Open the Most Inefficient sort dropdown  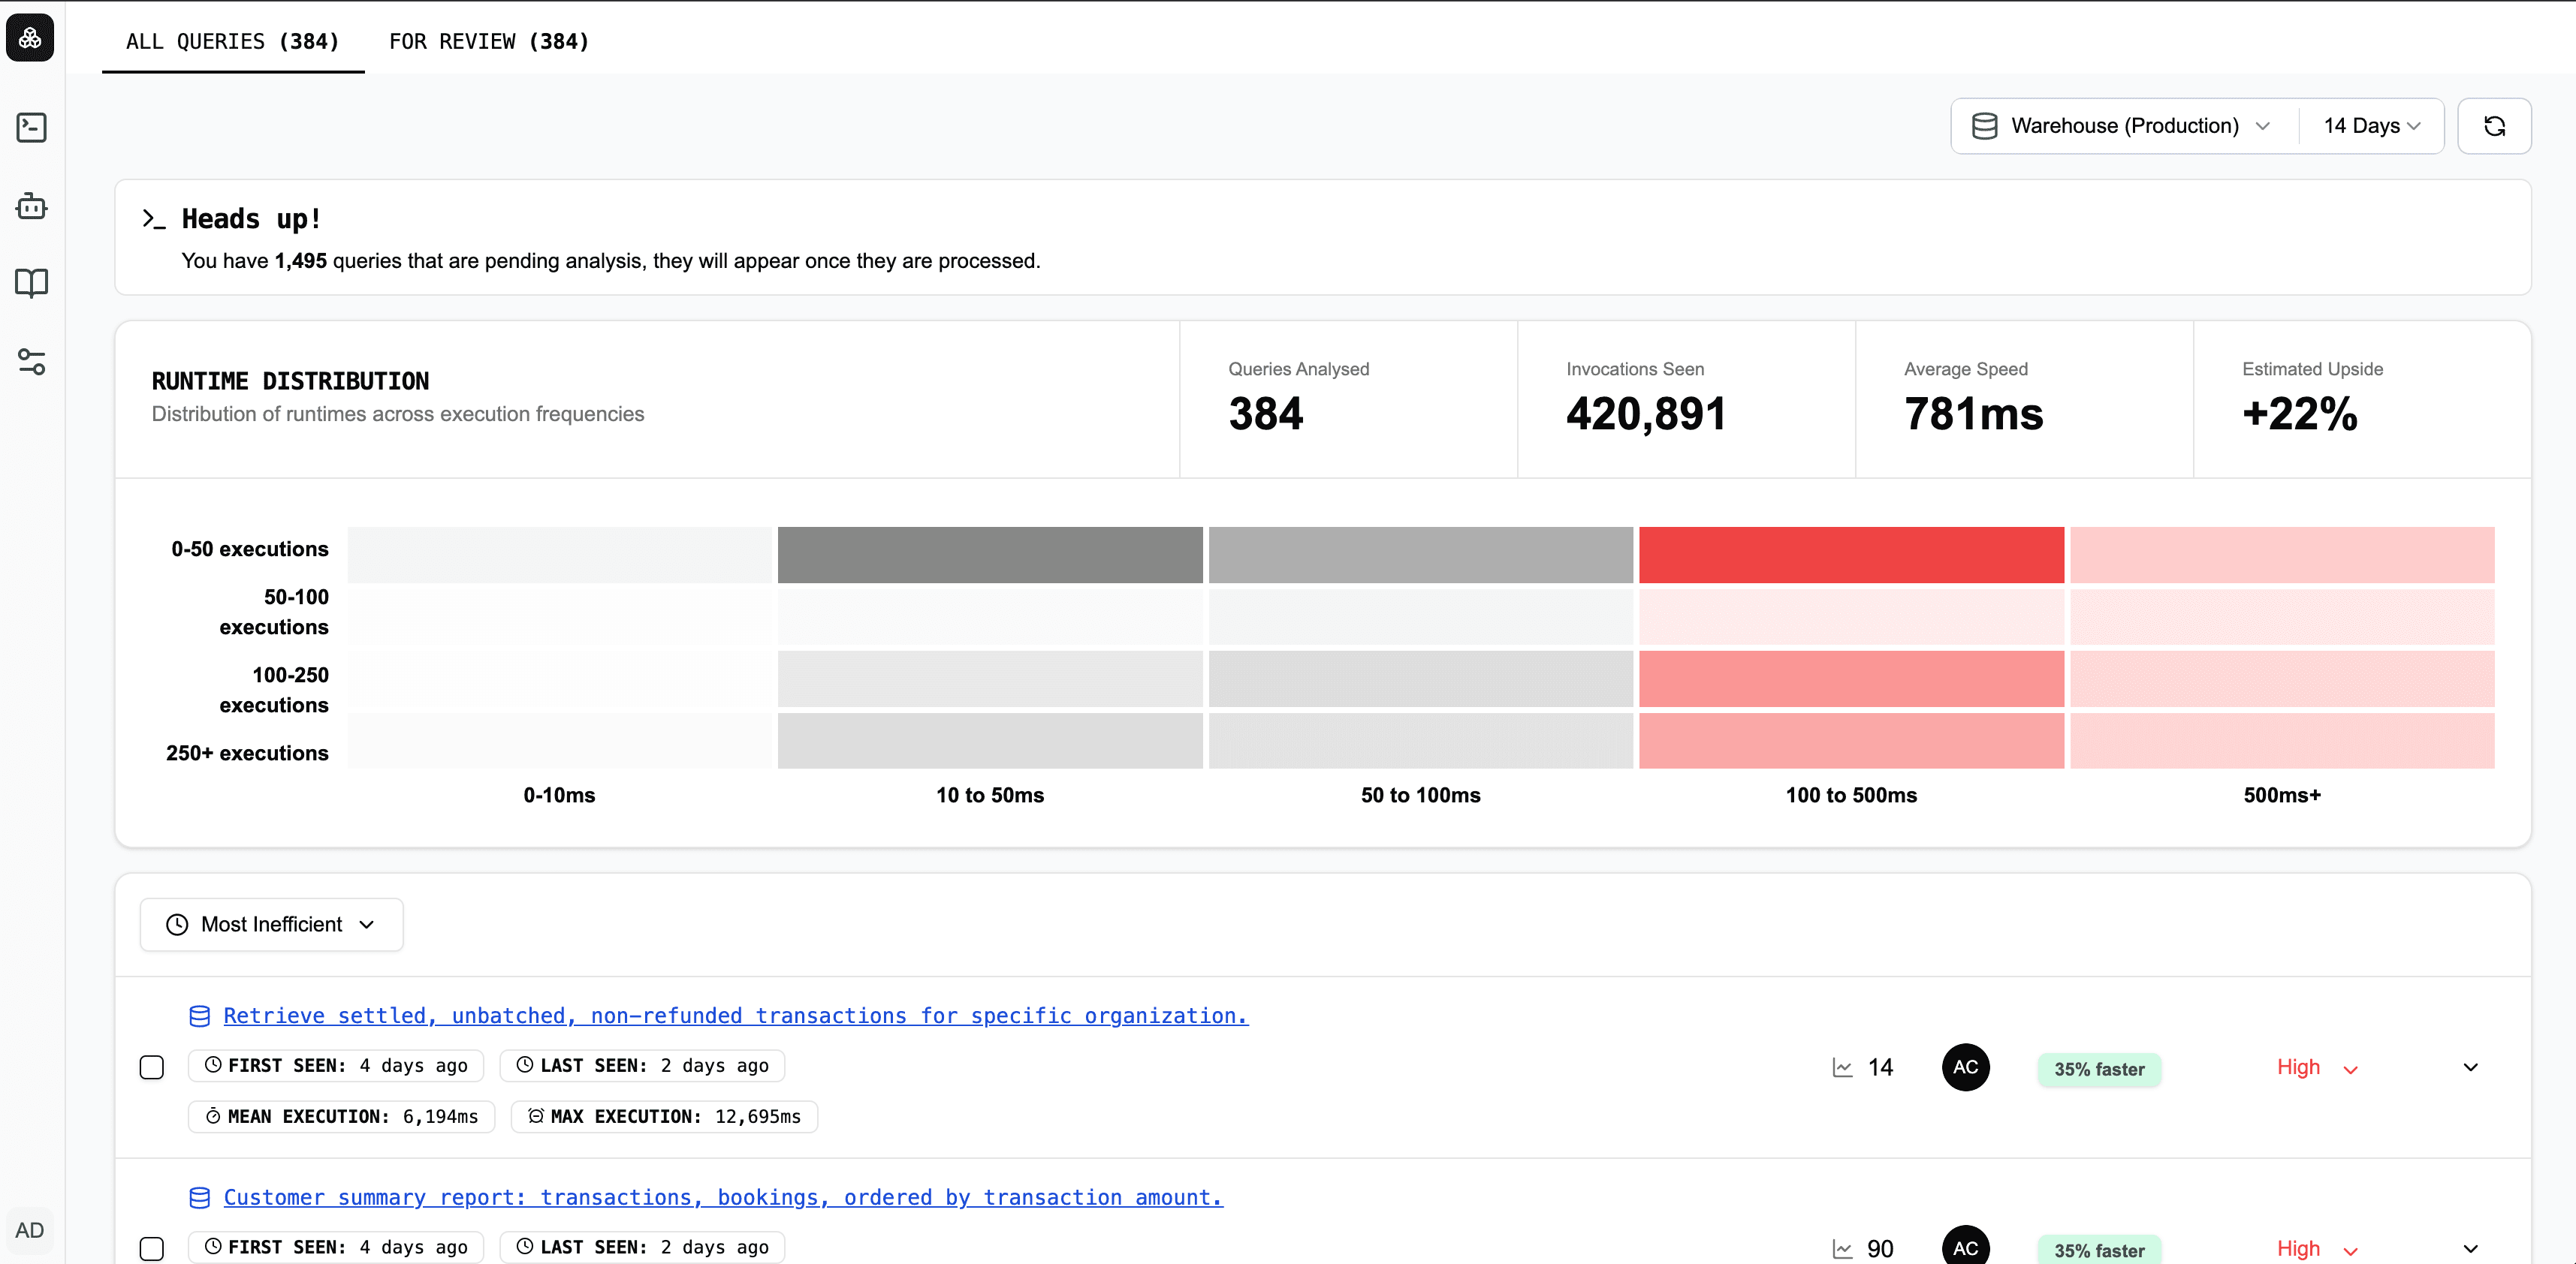(x=271, y=924)
